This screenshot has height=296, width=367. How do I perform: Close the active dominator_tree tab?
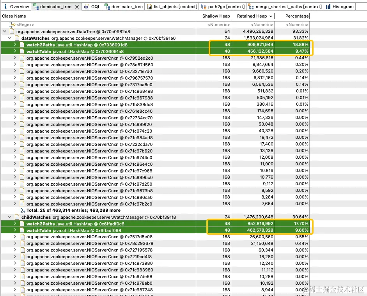(x=77, y=7)
